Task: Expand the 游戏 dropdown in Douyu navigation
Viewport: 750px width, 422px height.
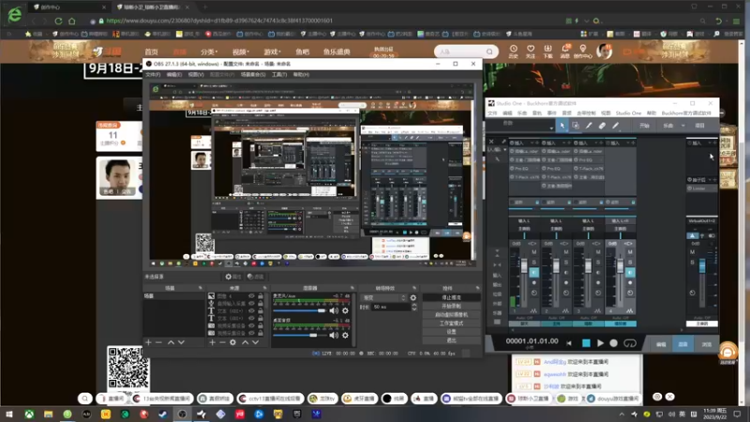Action: coord(273,52)
